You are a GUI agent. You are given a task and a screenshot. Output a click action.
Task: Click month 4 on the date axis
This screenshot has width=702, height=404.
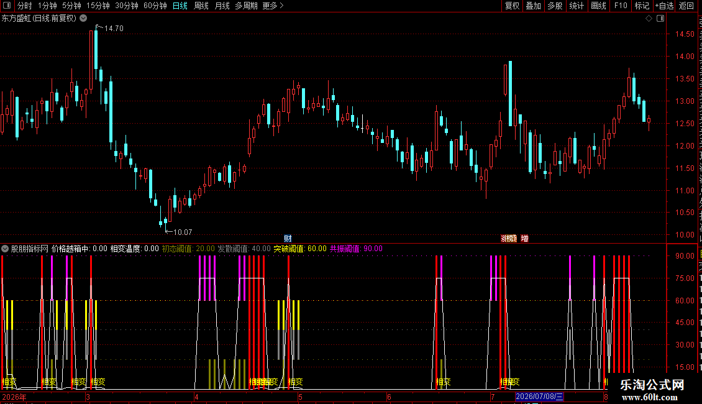[196, 397]
